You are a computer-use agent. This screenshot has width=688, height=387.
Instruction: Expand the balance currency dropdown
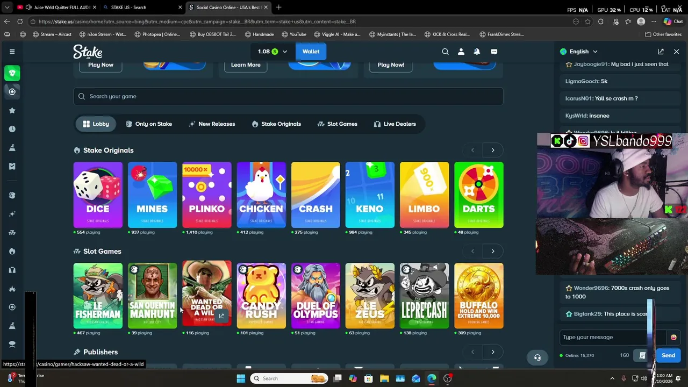(285, 52)
